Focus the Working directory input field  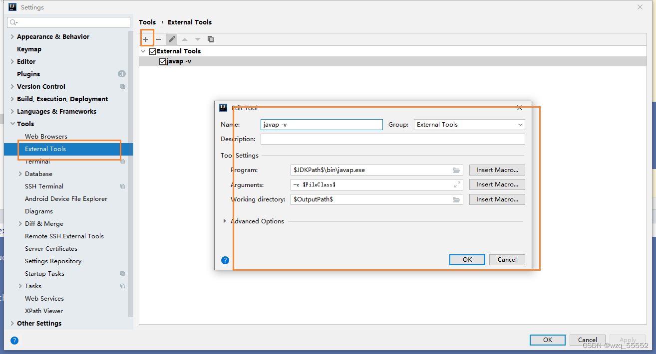(377, 199)
